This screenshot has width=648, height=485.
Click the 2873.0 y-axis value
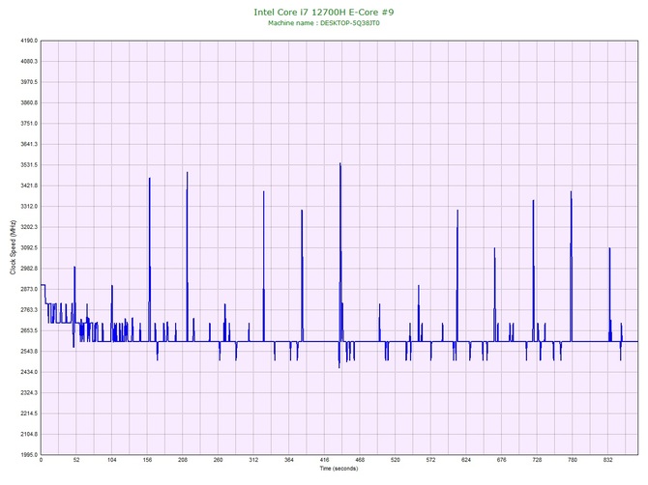click(x=29, y=289)
